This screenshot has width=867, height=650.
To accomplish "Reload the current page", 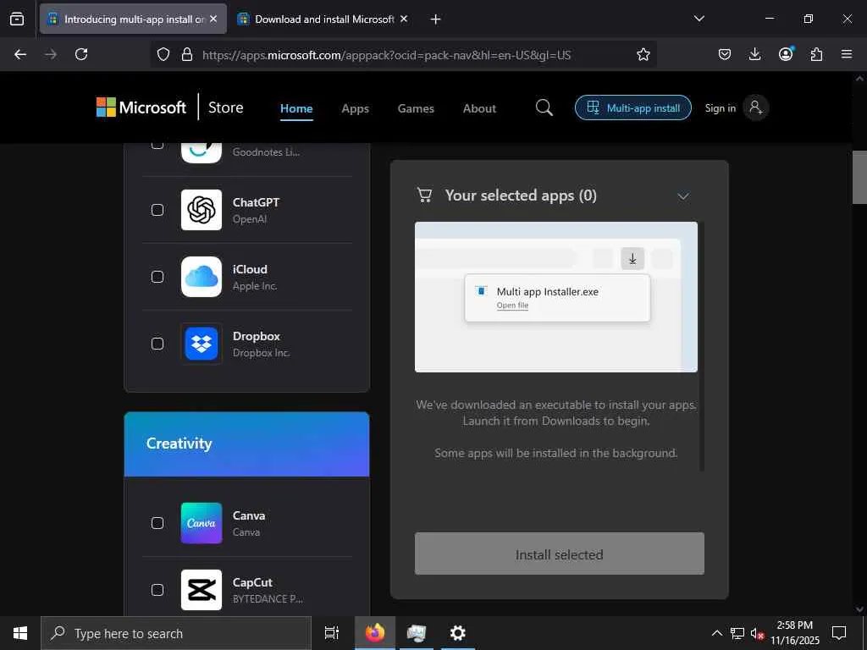I will 81,54.
